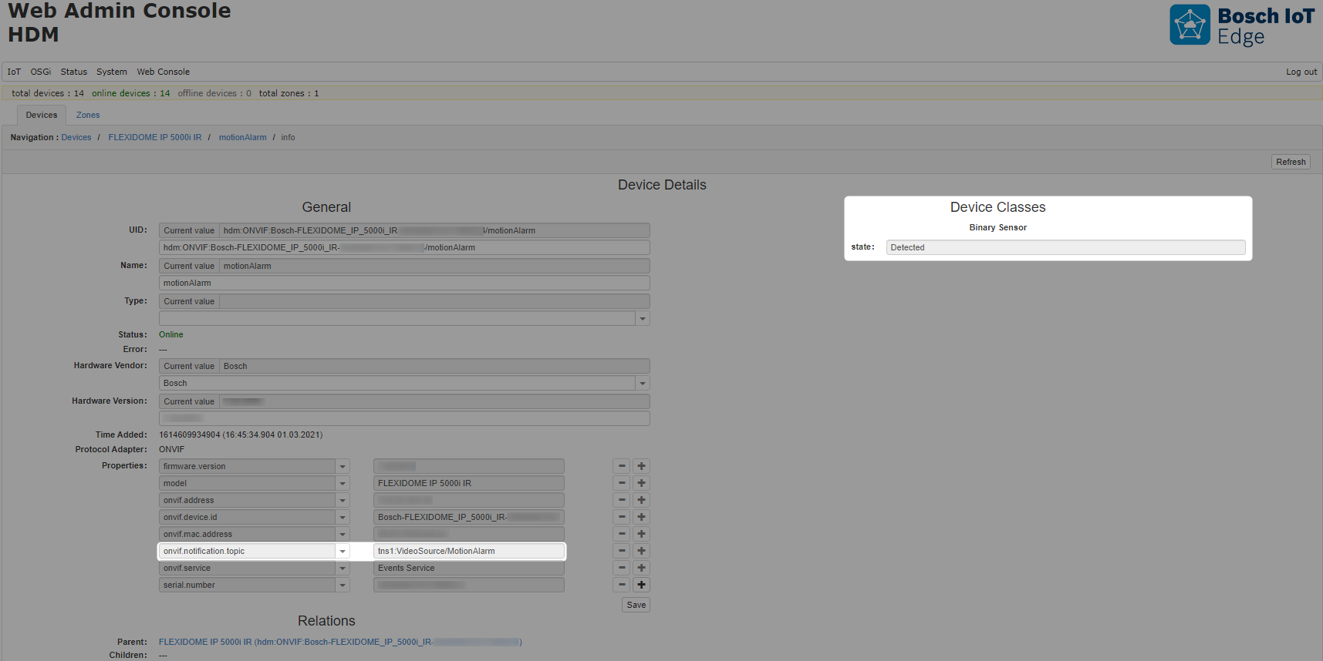Click the state Detected field
Image resolution: width=1323 pixels, height=661 pixels.
coord(1066,247)
